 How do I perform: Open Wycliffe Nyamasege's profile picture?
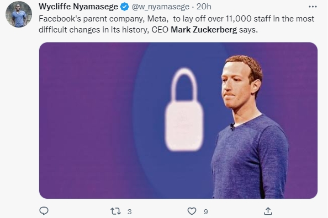coord(19,14)
